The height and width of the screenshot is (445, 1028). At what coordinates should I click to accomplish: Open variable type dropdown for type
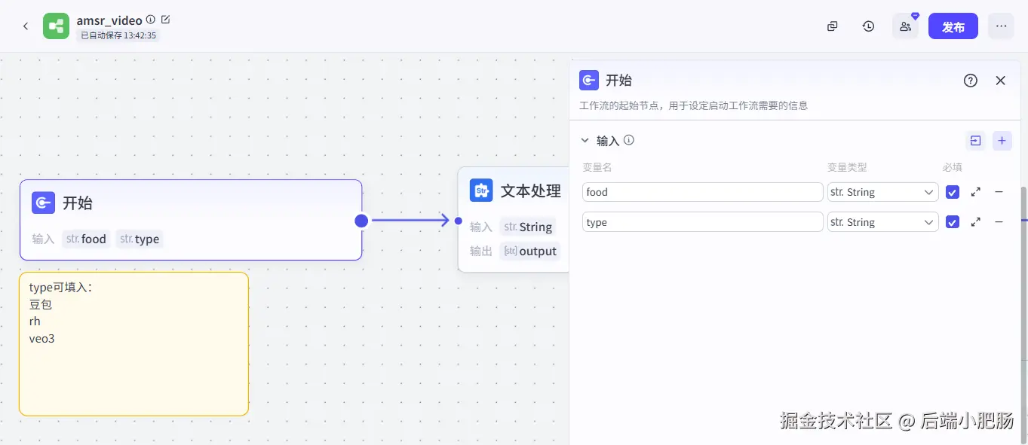tap(882, 222)
